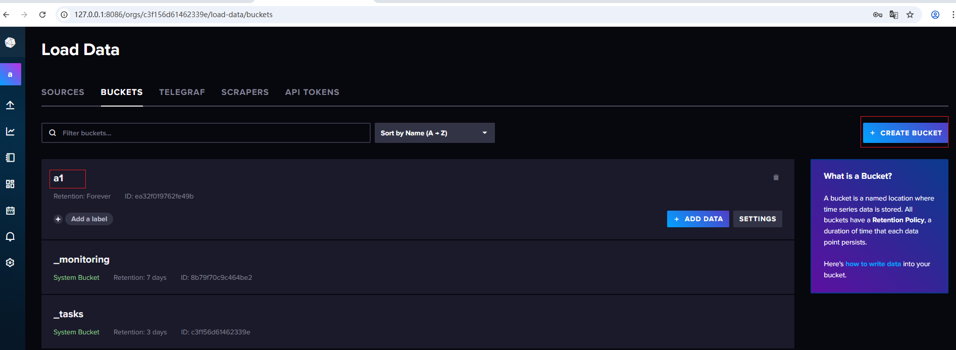
Task: Click plus icon beside Add a label
Action: click(58, 219)
